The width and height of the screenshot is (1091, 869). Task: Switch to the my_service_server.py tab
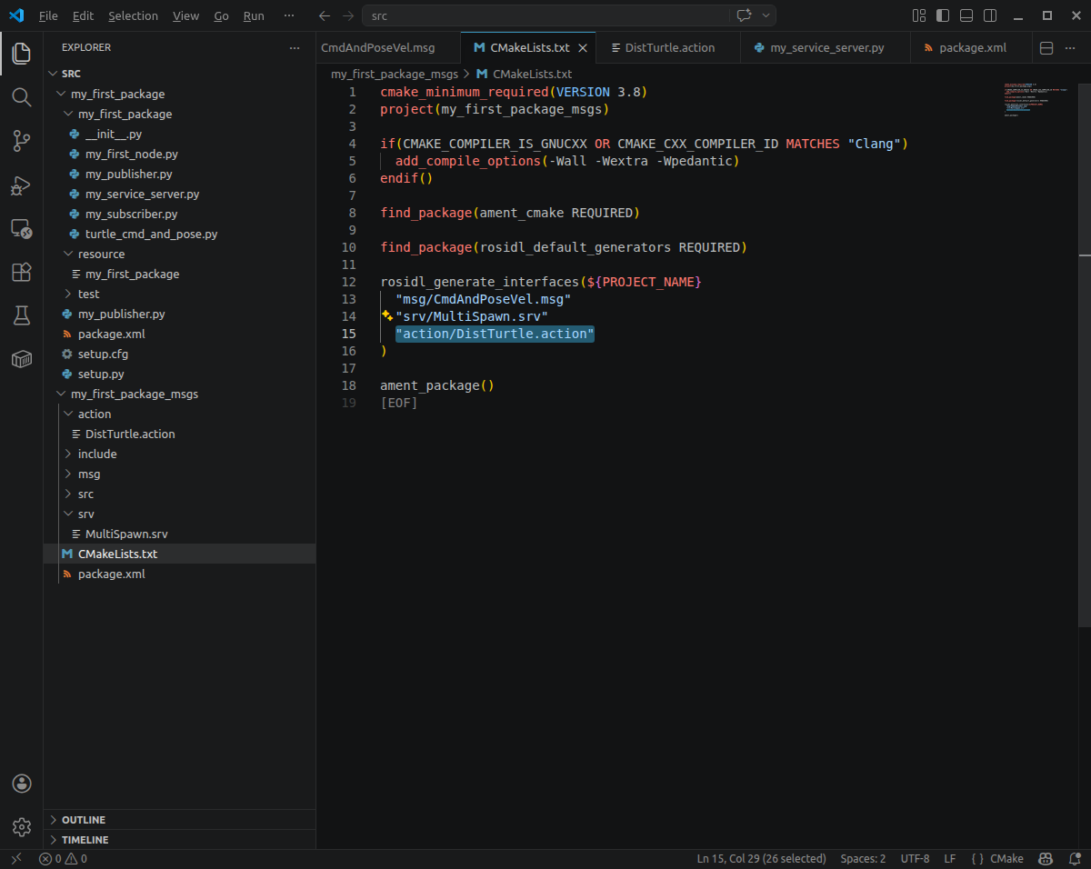click(x=826, y=48)
